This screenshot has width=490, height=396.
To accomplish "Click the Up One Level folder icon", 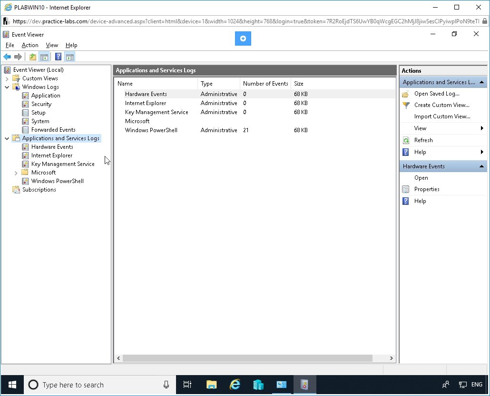I will coord(33,57).
